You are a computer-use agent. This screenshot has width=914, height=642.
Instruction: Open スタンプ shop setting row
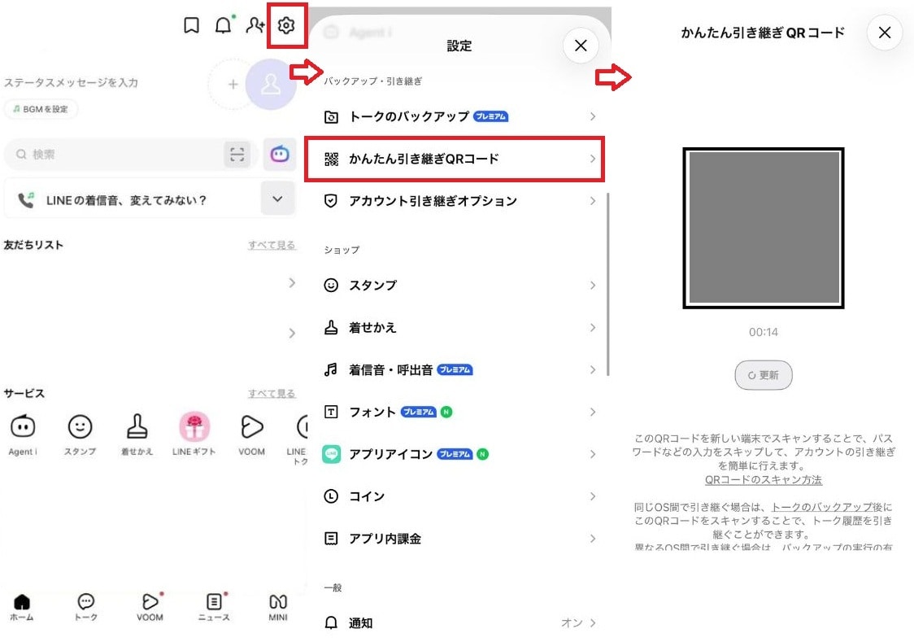click(x=459, y=285)
